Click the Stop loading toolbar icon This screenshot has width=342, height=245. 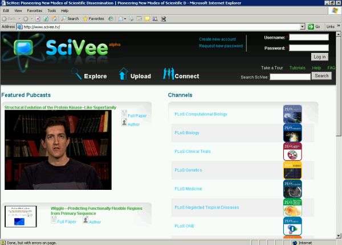coord(38,19)
